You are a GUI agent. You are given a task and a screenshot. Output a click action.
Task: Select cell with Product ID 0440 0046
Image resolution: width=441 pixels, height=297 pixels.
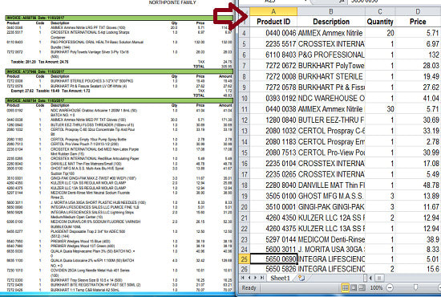pos(273,33)
